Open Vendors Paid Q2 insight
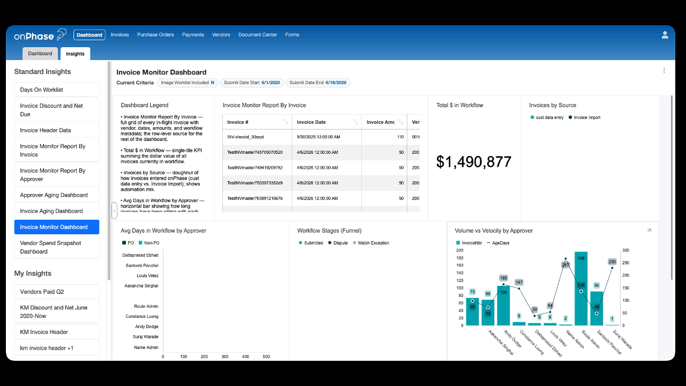 coord(57,292)
